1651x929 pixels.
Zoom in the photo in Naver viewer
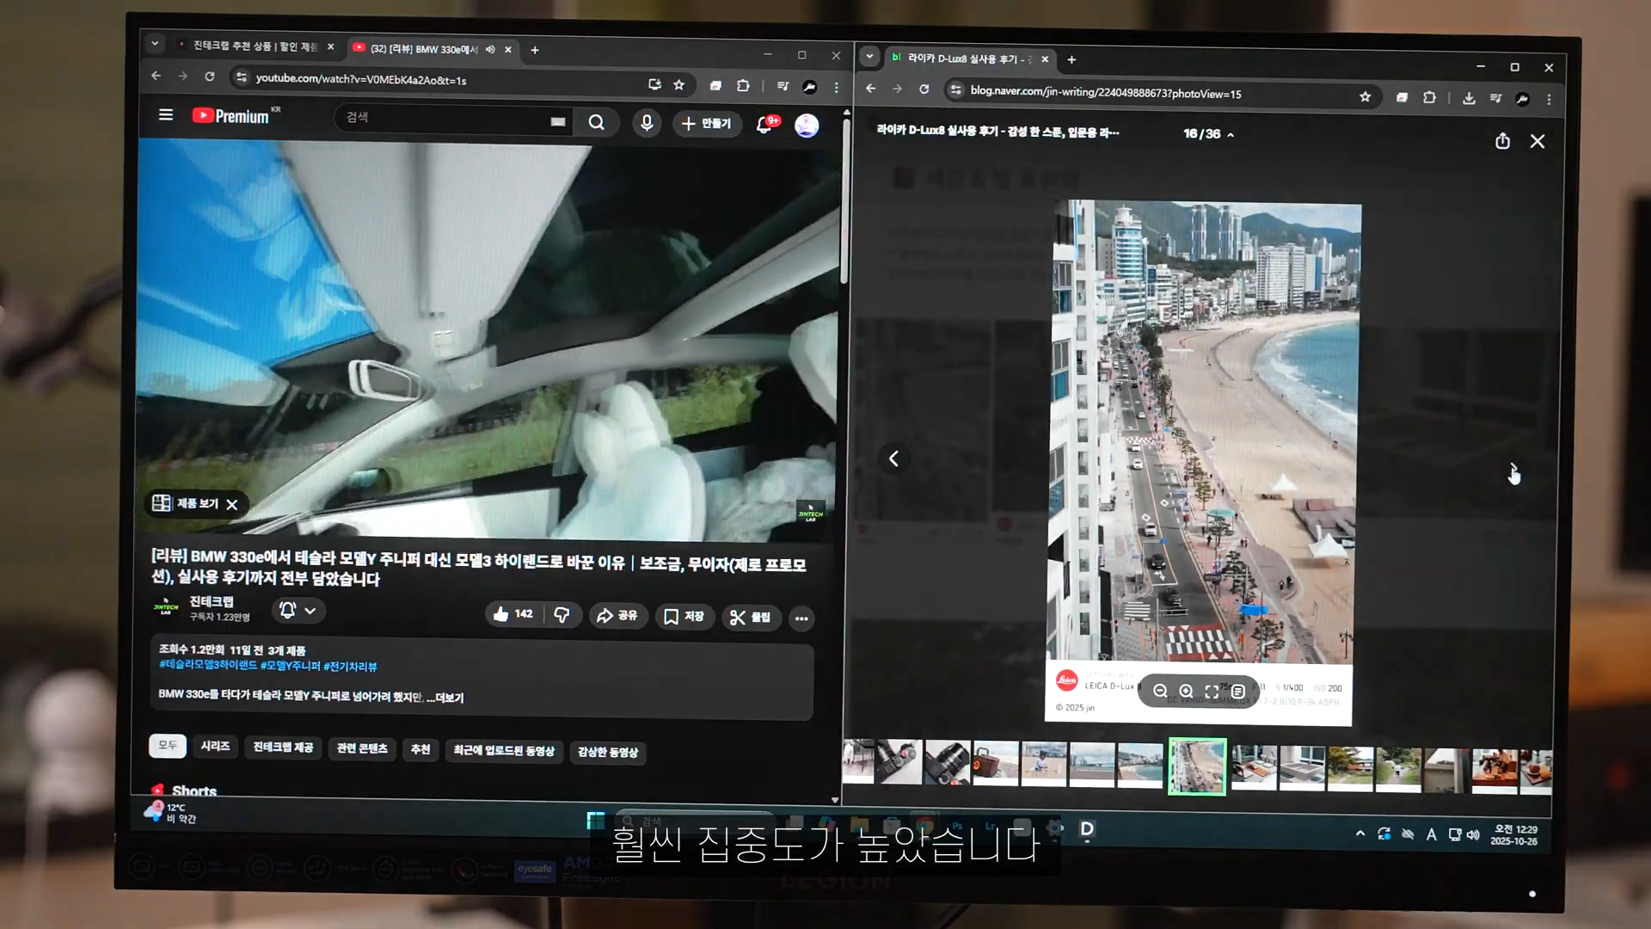click(1186, 691)
